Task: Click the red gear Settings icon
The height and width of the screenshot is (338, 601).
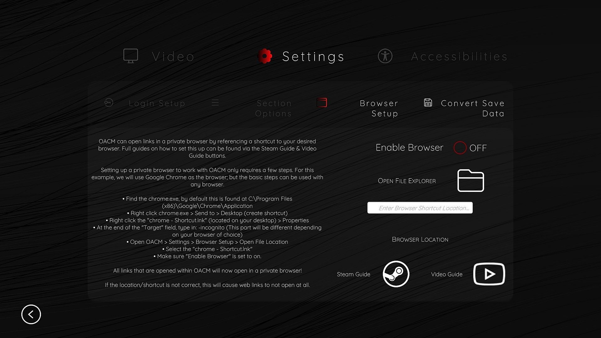Action: point(265,56)
